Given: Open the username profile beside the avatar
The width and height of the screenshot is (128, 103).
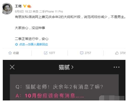Looking at the screenshot, I should 18,6.
